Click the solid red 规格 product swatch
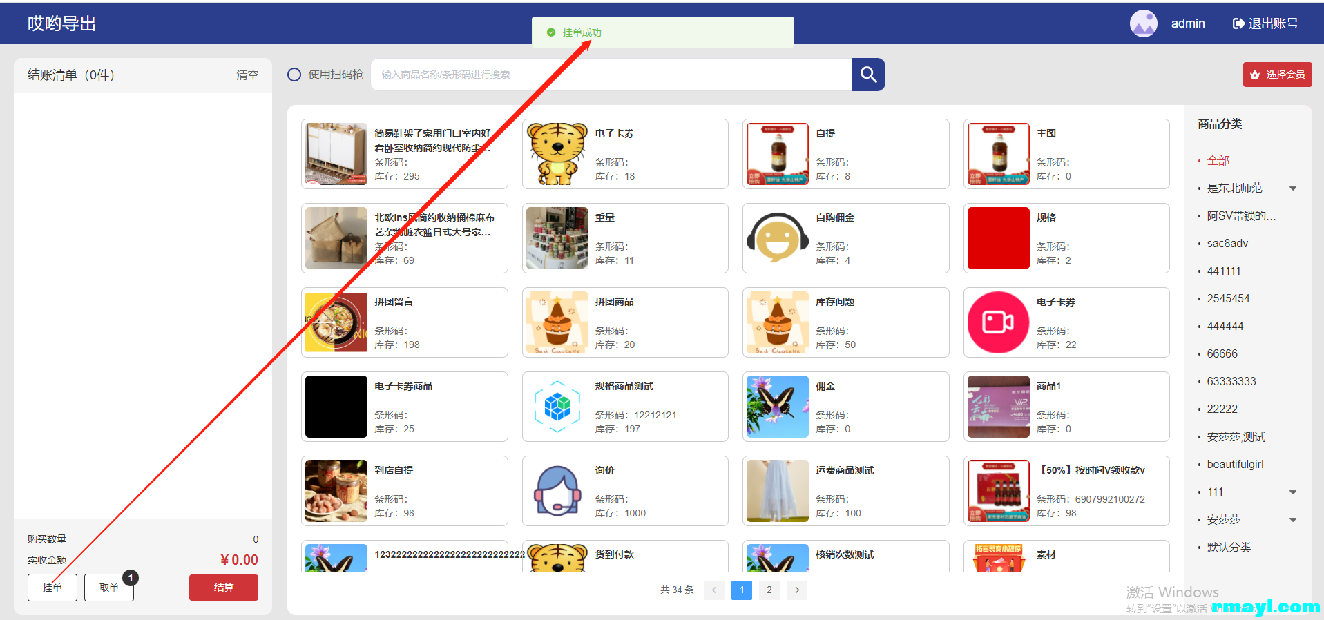The image size is (1324, 620). pyautogui.click(x=998, y=238)
